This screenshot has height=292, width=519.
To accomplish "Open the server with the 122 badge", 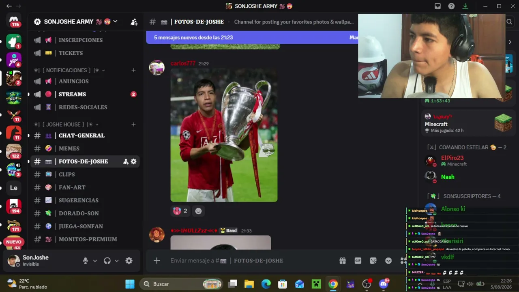I will 14,151.
